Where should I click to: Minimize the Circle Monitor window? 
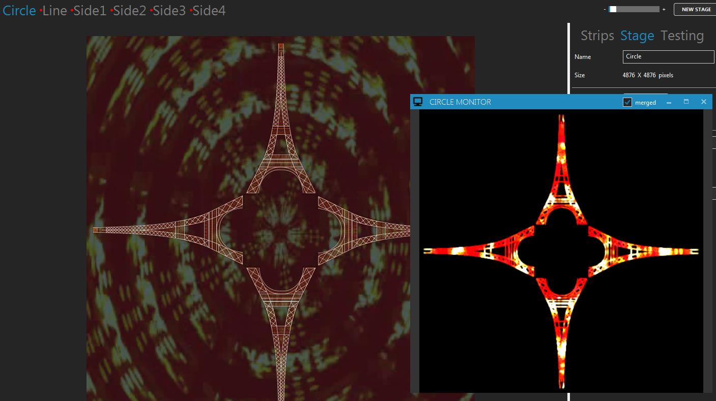tap(669, 102)
